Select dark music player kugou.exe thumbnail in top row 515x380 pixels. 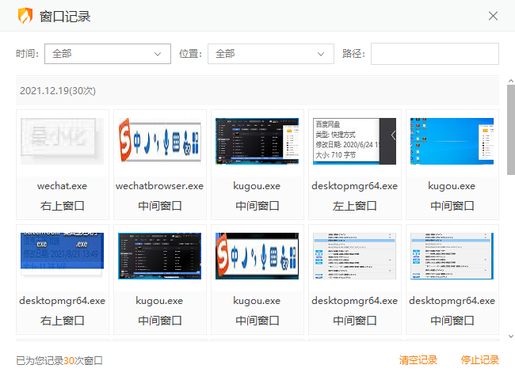tap(257, 142)
